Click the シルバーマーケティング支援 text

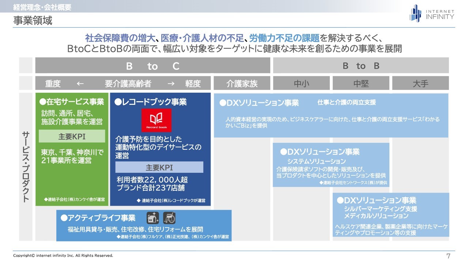click(380, 209)
